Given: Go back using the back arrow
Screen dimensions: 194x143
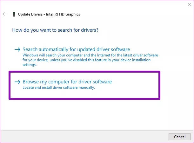Looking at the screenshot, I should [x=4, y=14].
